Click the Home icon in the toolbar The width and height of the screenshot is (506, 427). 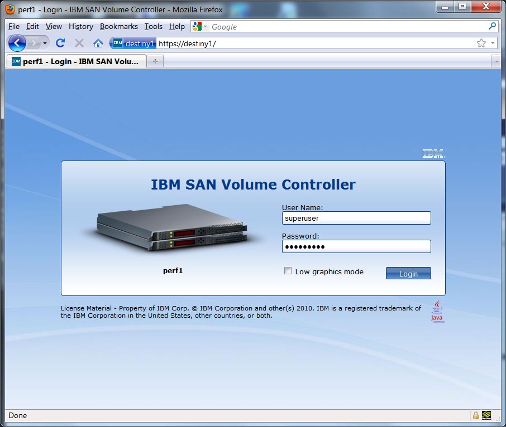98,43
